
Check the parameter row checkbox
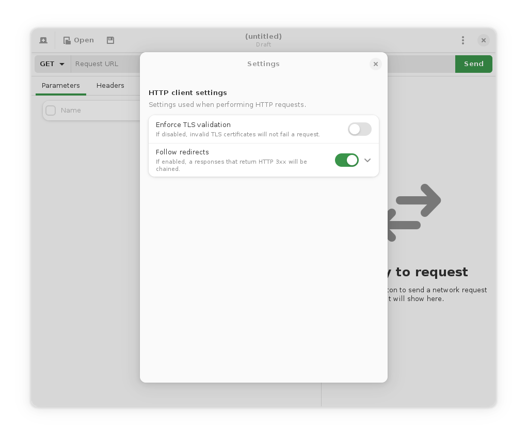[51, 111]
